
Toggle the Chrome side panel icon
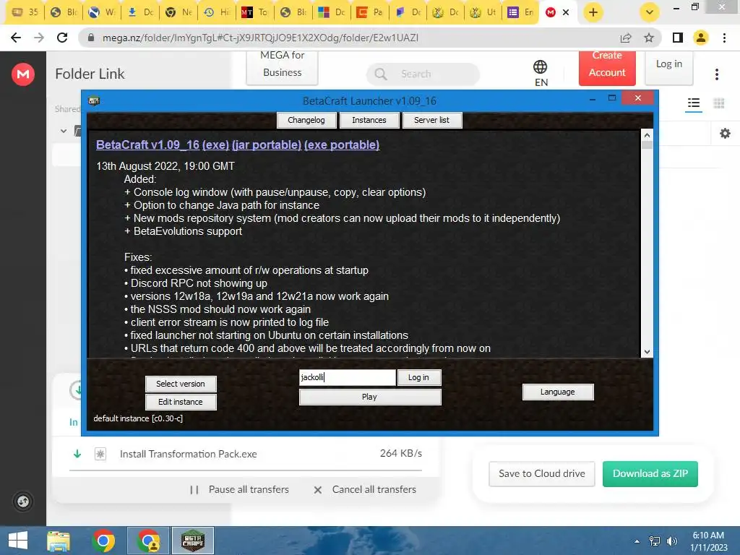[678, 38]
